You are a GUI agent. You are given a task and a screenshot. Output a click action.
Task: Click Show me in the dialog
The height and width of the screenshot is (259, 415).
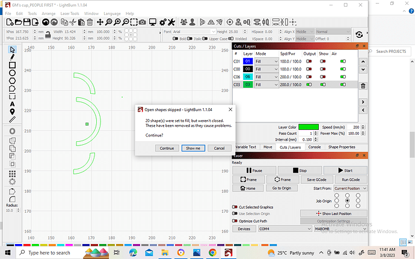(193, 148)
